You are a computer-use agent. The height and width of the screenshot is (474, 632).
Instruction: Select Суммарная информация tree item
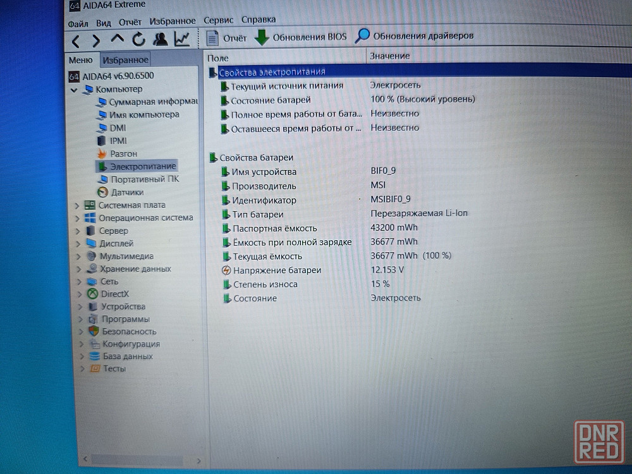[x=153, y=102]
